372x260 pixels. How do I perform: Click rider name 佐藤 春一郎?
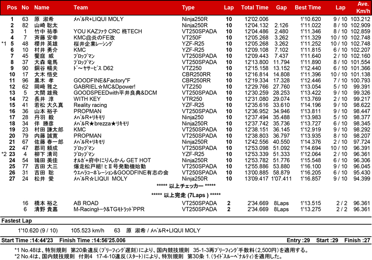[x=49, y=142]
